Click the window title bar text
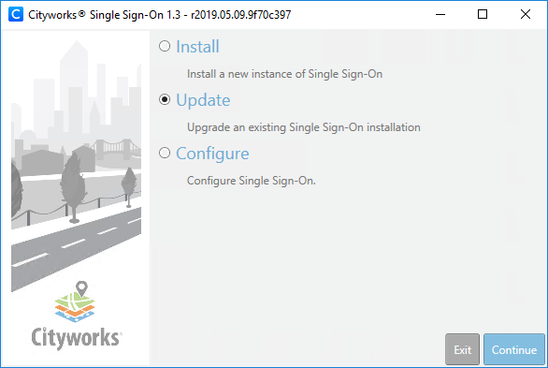This screenshot has height=368, width=548. tap(159, 15)
